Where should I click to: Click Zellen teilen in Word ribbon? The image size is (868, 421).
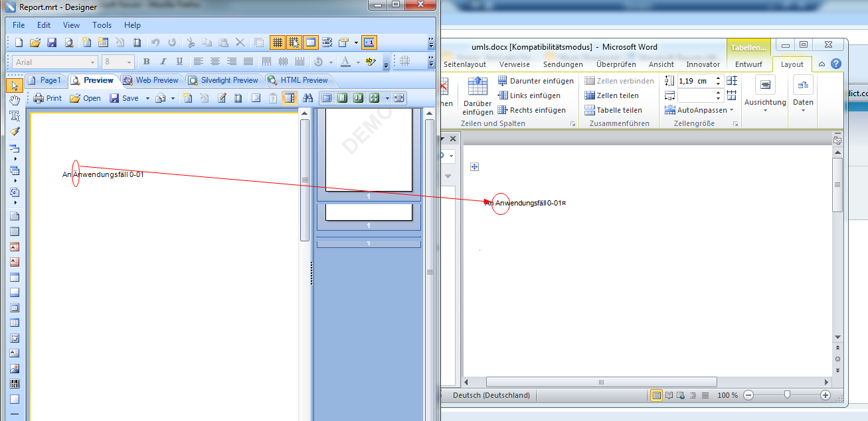[613, 95]
